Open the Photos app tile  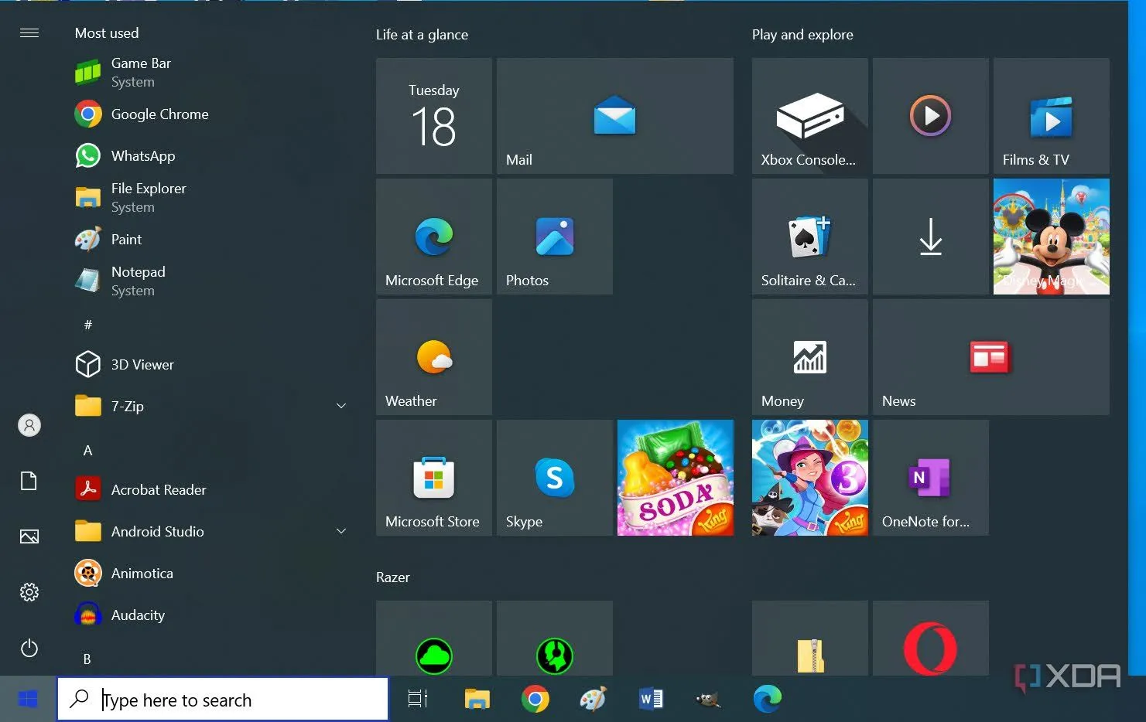tap(554, 237)
